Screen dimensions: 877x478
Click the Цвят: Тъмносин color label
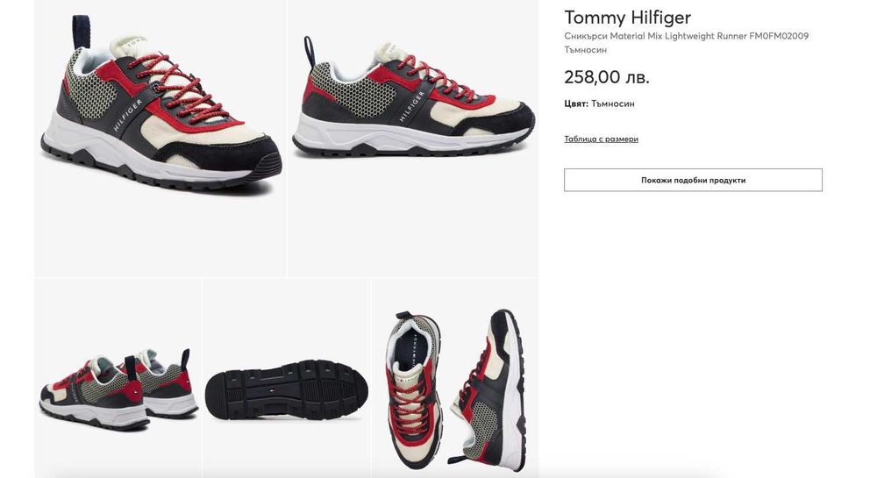599,103
